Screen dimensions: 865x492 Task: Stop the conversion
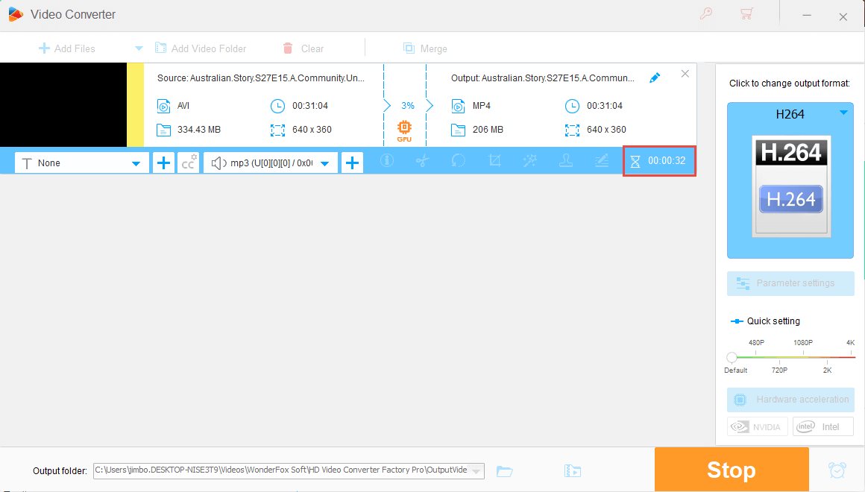click(732, 470)
